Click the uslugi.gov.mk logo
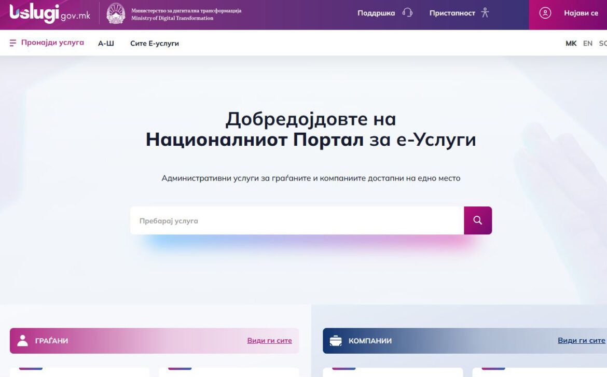The height and width of the screenshot is (377, 607). pos(50,14)
